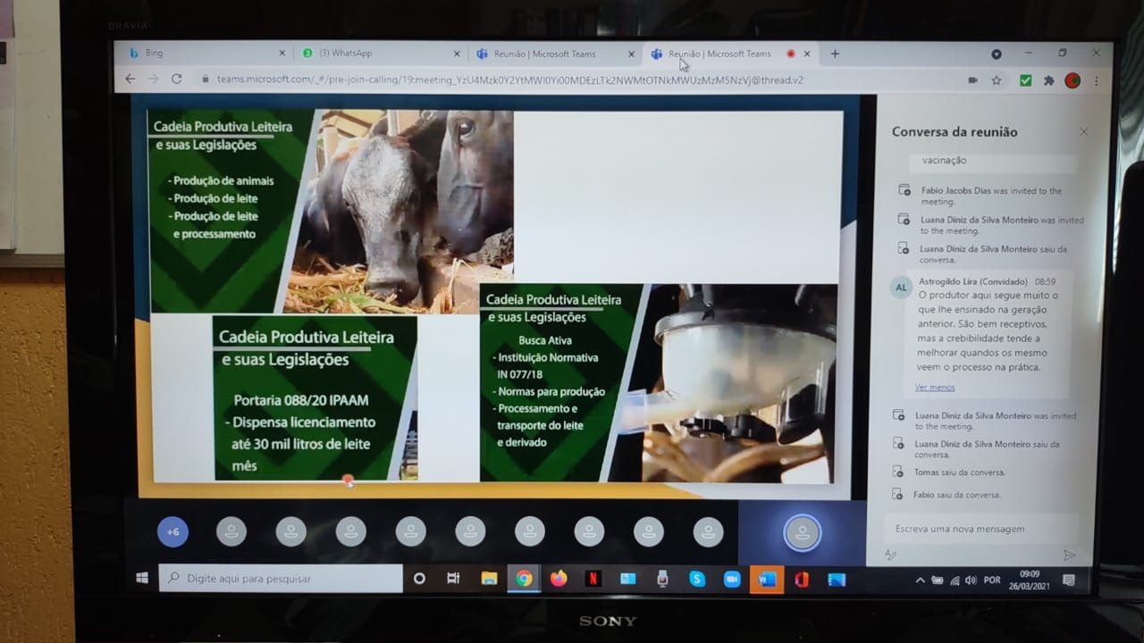The height and width of the screenshot is (643, 1144).
Task: Open message formatting options below compose box
Action: coord(890,555)
